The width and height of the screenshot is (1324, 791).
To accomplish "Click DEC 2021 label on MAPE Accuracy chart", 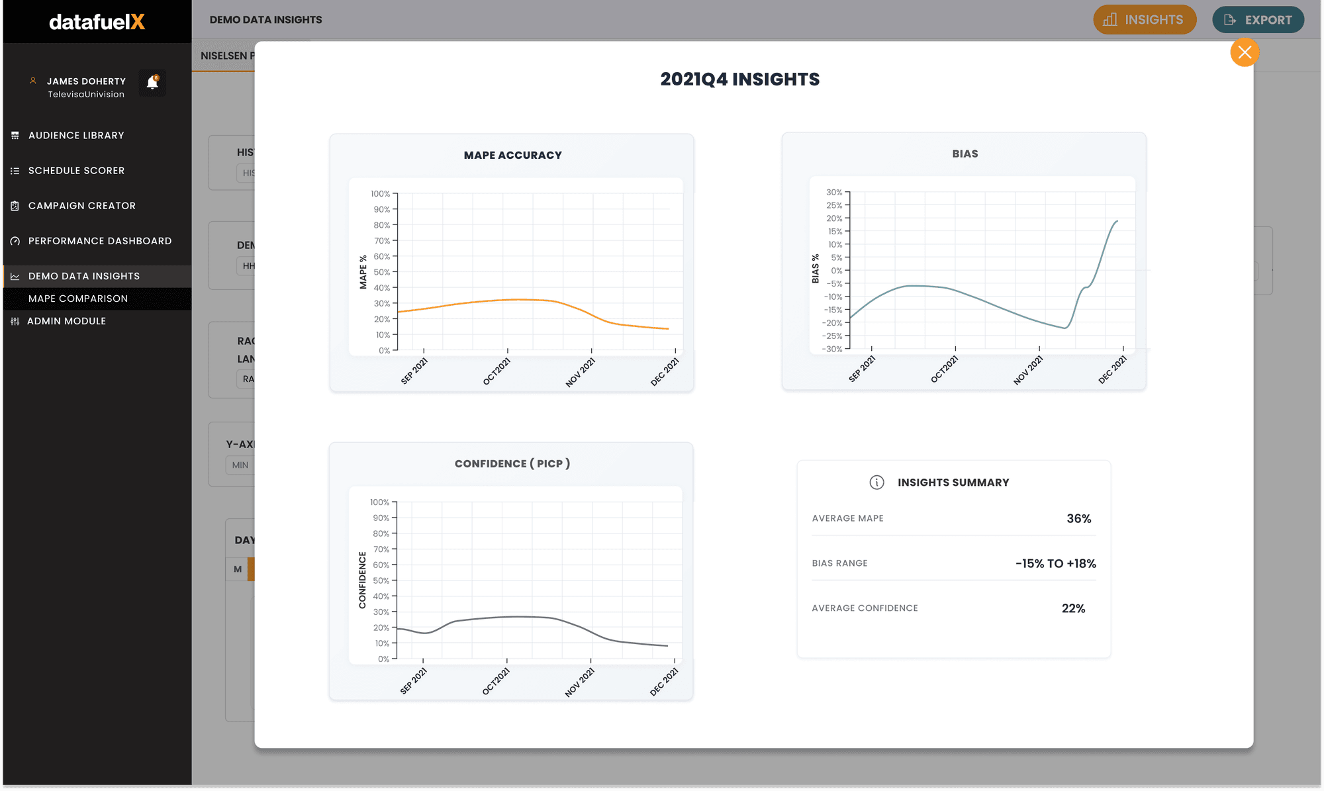I will 665,372.
